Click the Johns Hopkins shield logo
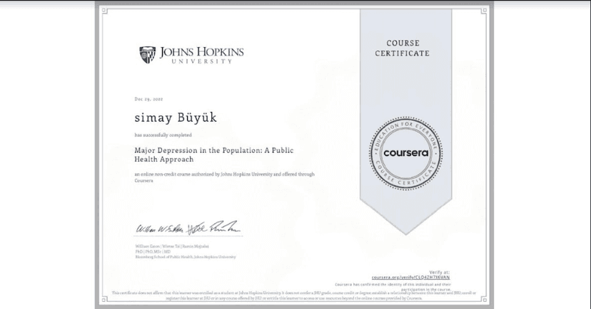591x309 pixels. pyautogui.click(x=147, y=54)
